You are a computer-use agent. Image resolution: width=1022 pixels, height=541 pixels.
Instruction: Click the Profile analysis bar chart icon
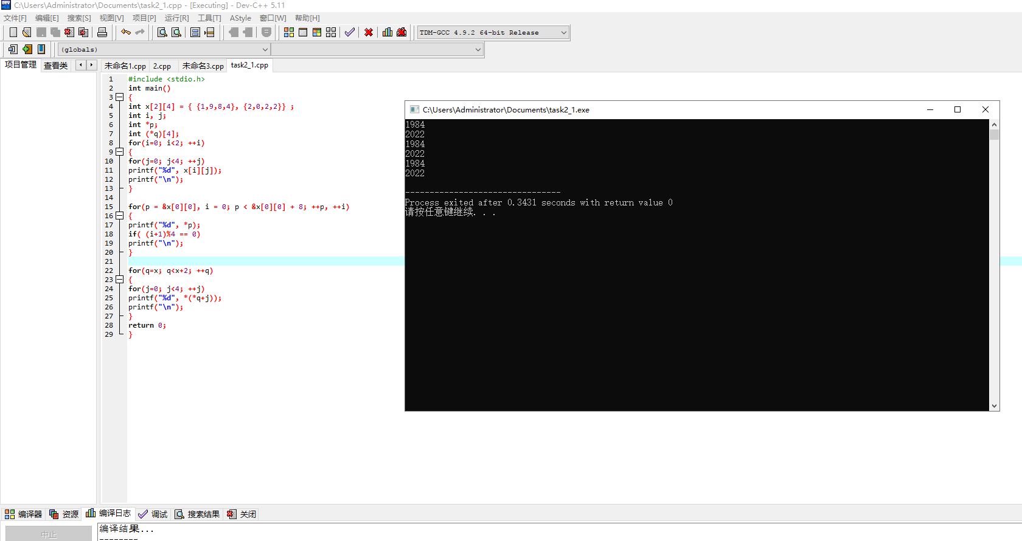point(388,32)
